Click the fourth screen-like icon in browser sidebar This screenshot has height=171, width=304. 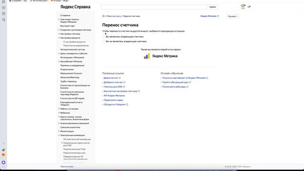point(3,19)
